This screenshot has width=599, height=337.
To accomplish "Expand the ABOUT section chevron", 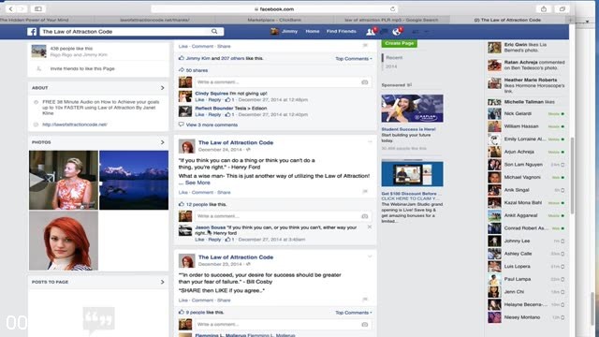I will click(x=162, y=88).
